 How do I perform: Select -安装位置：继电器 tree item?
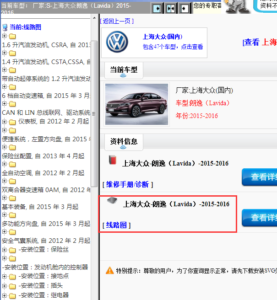pyautogui.click(x=43, y=295)
